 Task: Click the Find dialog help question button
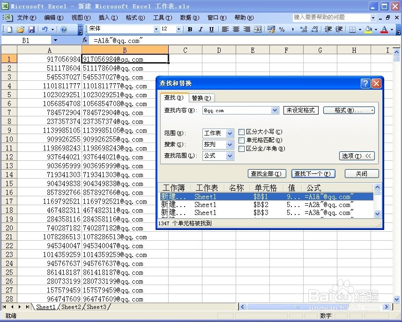pyautogui.click(x=365, y=83)
